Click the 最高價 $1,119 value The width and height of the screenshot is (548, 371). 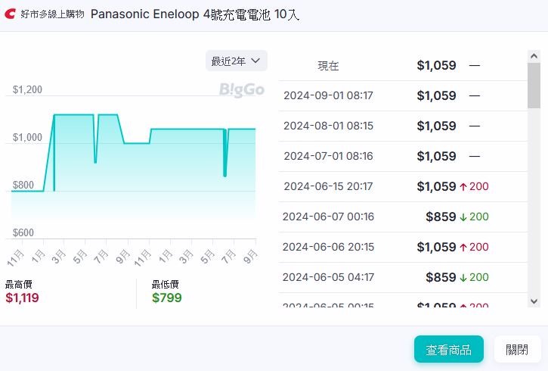coord(22,298)
